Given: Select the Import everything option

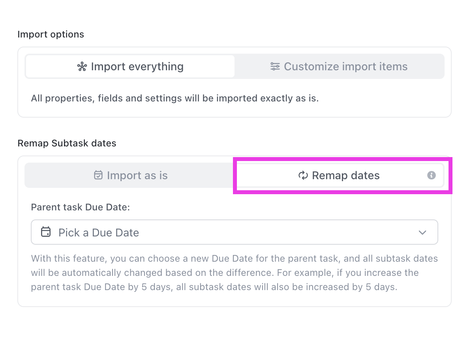Looking at the screenshot, I should click(130, 66).
